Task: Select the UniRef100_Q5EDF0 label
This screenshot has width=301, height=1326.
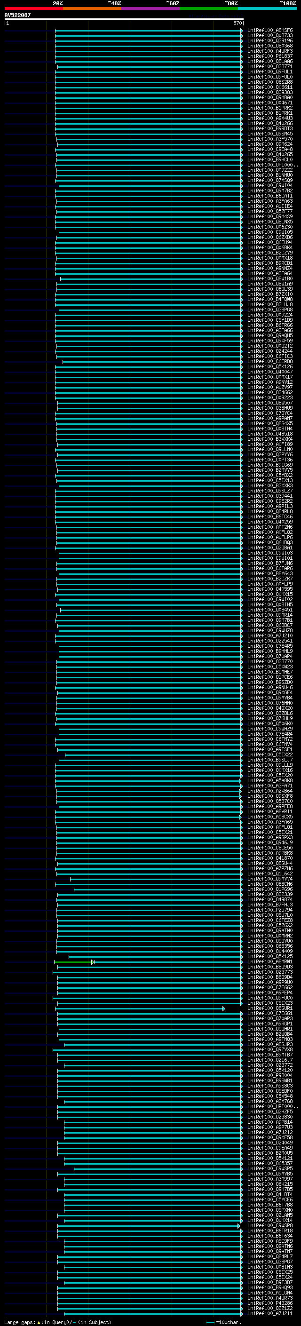Action: pyautogui.click(x=270, y=1091)
